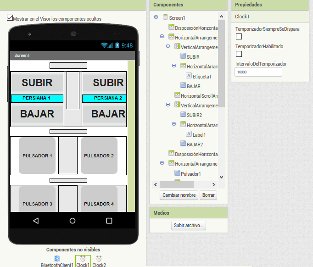
Task: Select the BluetoothClient1 non-visible component icon
Action: (57, 259)
